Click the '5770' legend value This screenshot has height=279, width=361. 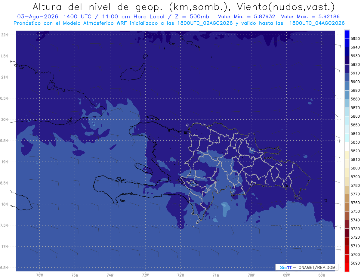click(355, 194)
